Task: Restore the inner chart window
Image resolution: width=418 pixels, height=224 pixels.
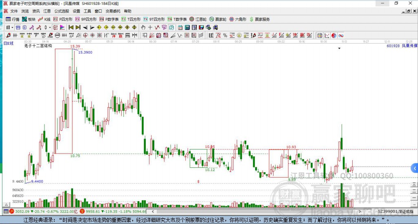Action: click(409, 11)
